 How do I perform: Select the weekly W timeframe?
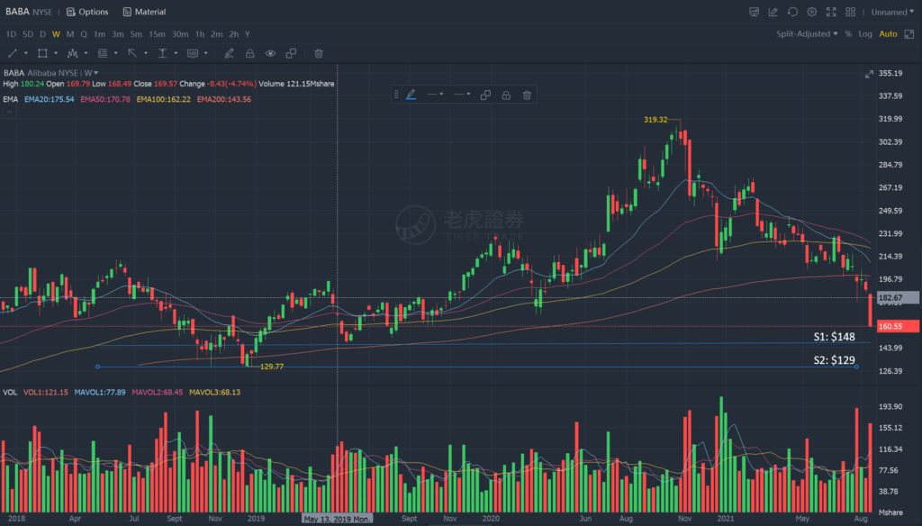pos(56,34)
